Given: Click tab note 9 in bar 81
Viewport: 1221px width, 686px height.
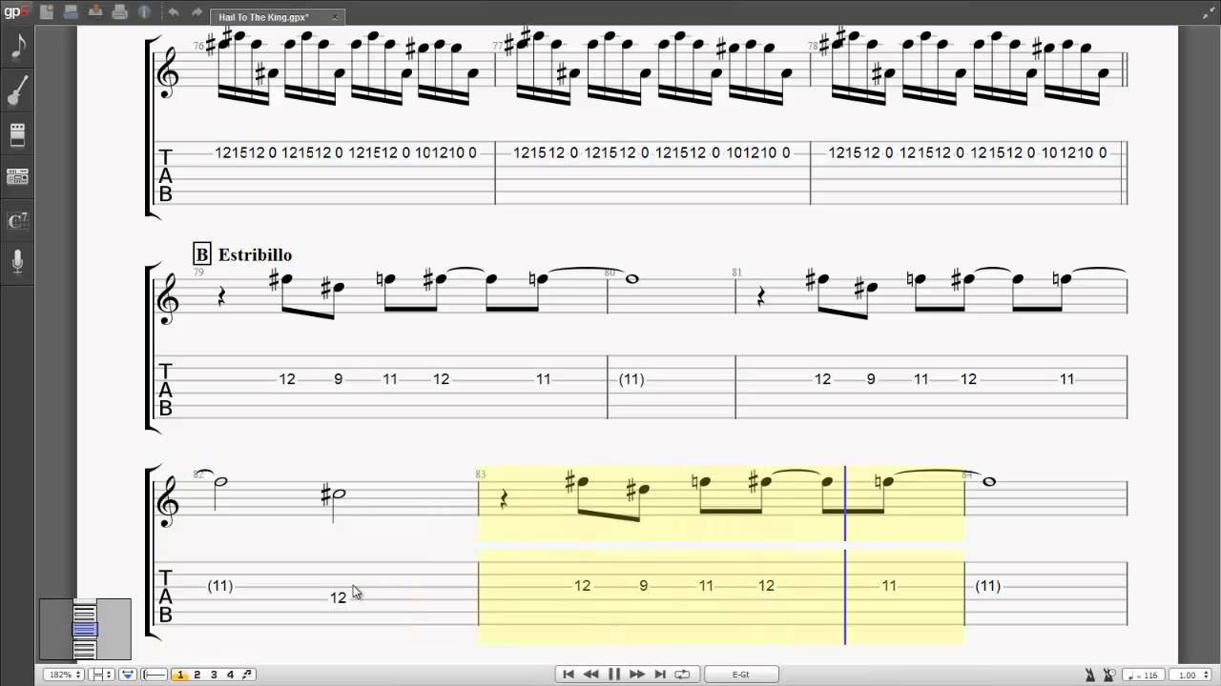Looking at the screenshot, I should (871, 379).
